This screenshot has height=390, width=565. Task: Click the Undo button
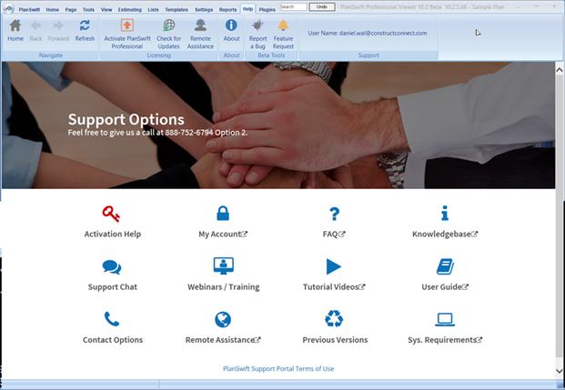coord(322,7)
